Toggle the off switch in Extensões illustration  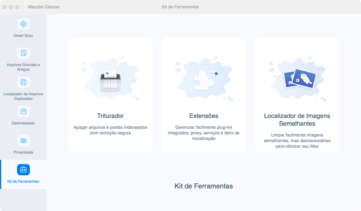214,73
